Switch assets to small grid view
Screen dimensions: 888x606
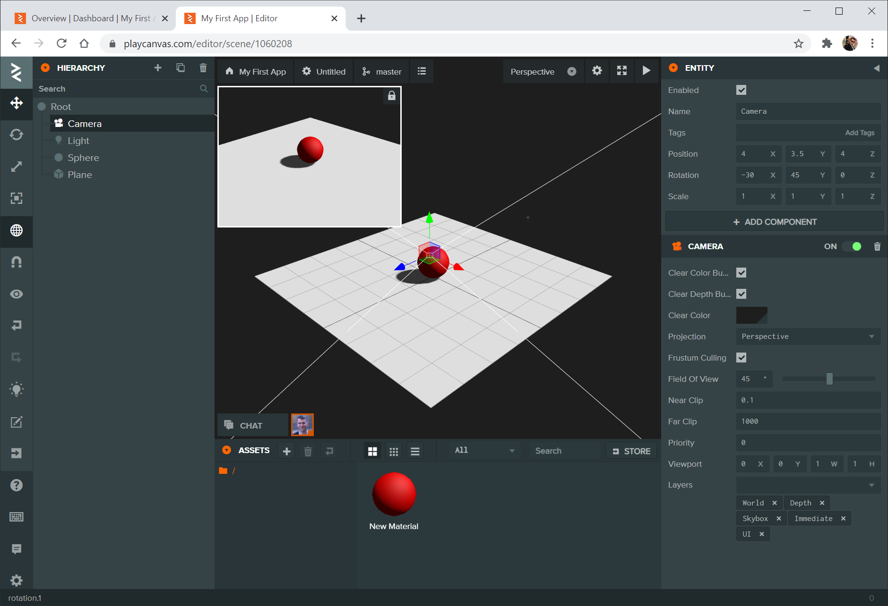394,451
